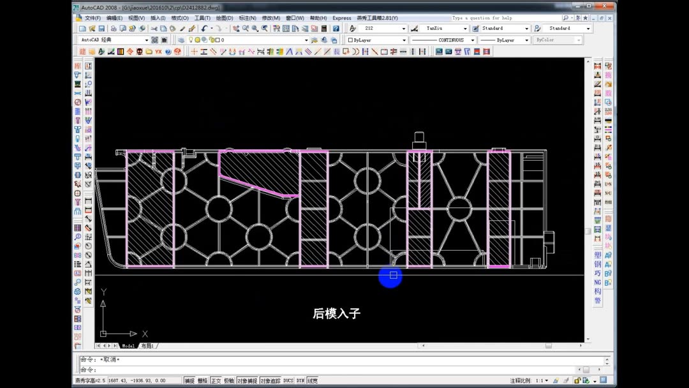
Task: Open the Layer Properties Manager icon
Action: [181, 39]
